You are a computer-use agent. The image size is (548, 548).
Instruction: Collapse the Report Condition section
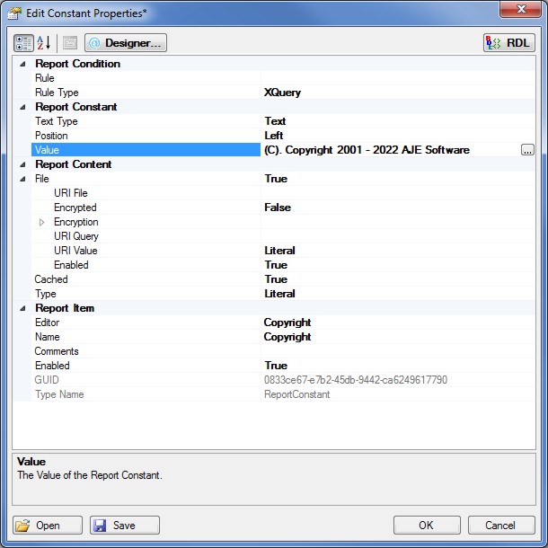(22, 64)
